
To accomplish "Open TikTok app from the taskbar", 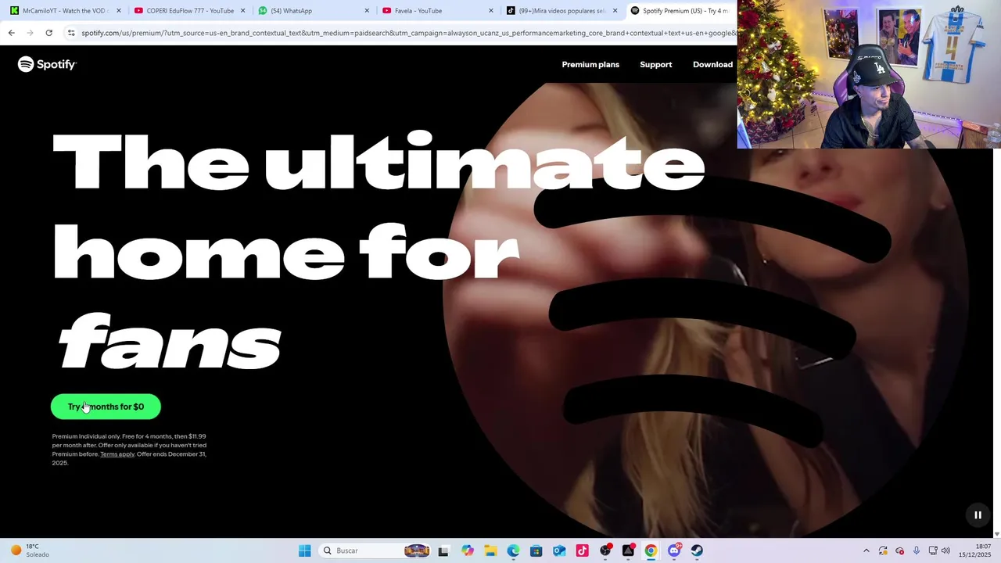I will pos(582,550).
